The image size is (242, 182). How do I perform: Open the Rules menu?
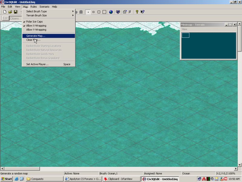tap(34, 6)
